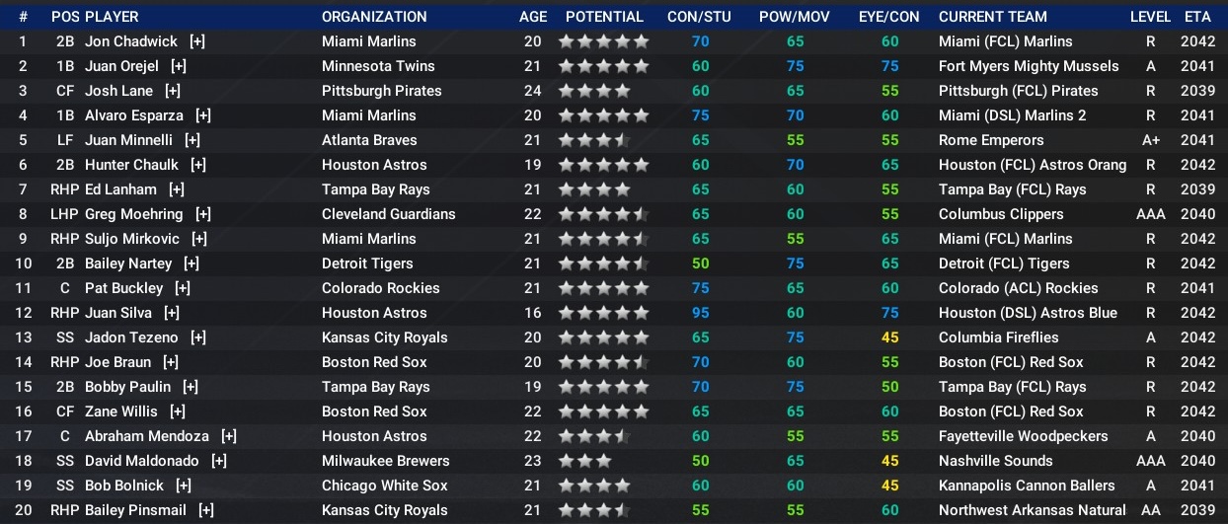Sort by the POTENTIAL column header
Screen dimensions: 1228x524
[x=604, y=17]
